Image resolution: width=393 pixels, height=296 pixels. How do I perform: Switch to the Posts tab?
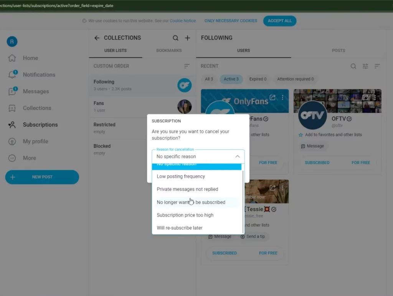point(338,51)
